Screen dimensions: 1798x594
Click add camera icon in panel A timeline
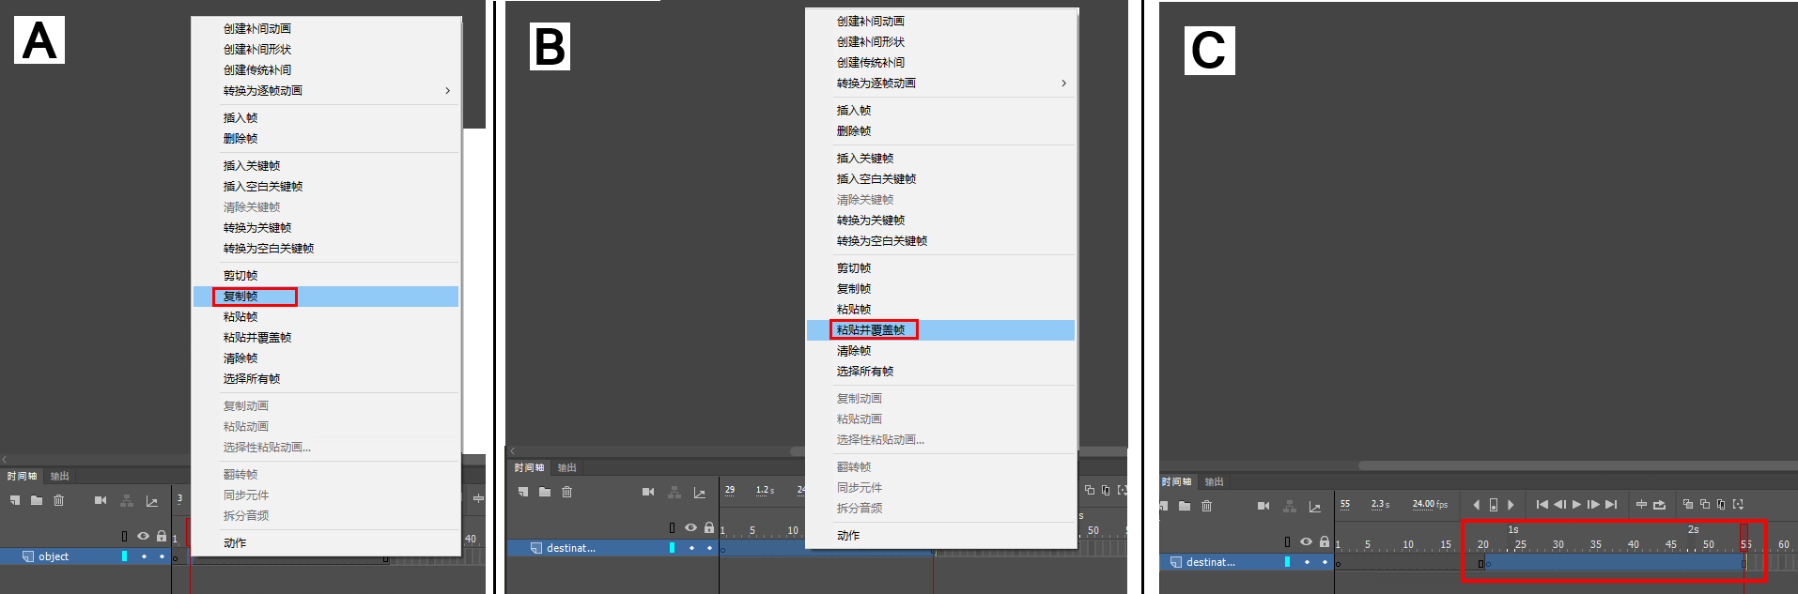tap(101, 500)
